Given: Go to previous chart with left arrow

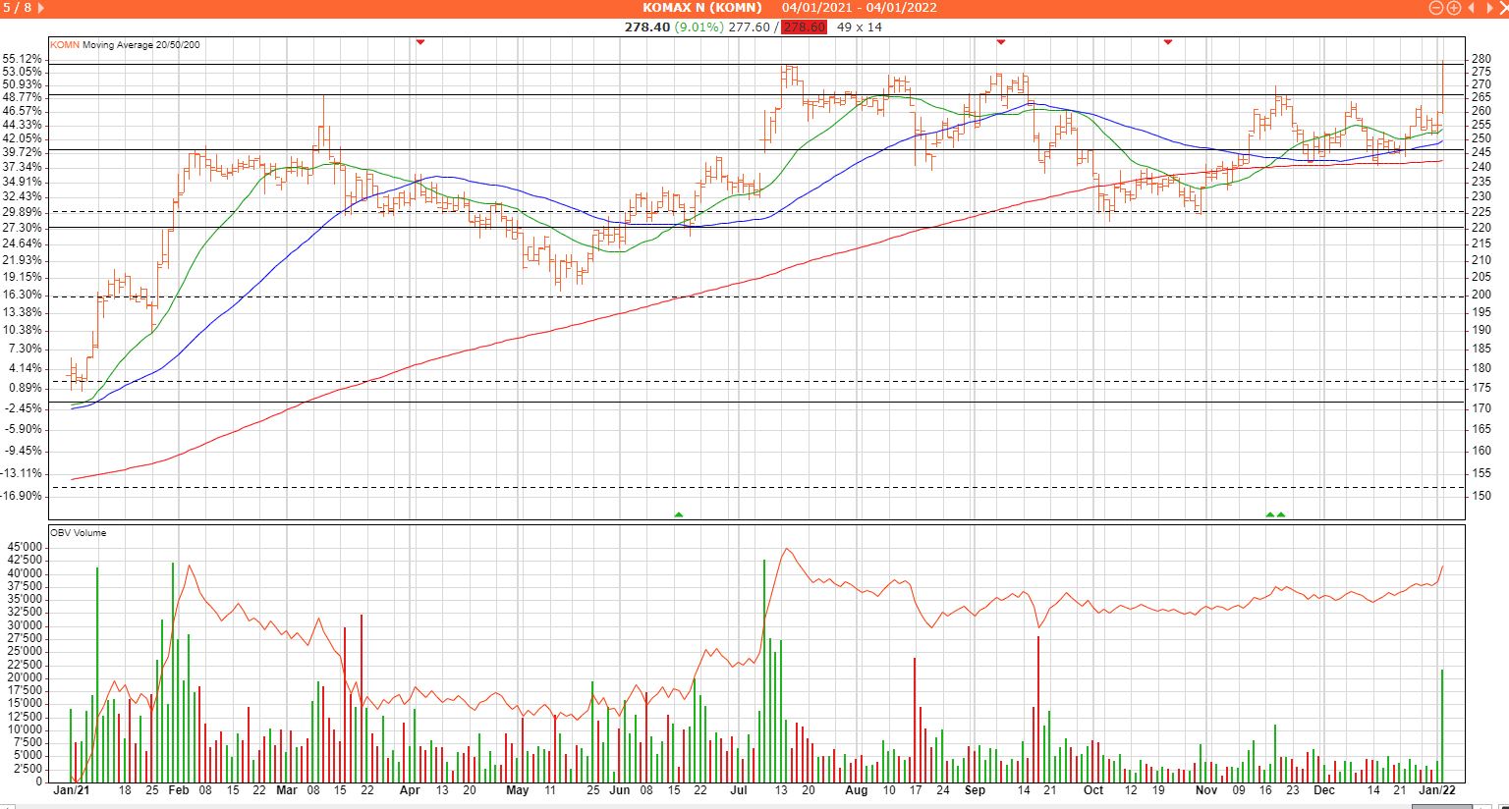Looking at the screenshot, I should coord(1471,8).
